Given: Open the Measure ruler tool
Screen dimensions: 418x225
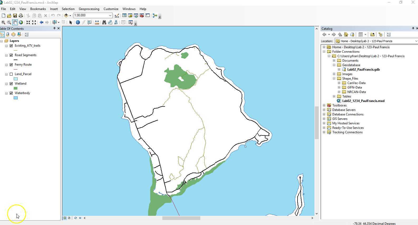Looking at the screenshot, I should click(97, 22).
